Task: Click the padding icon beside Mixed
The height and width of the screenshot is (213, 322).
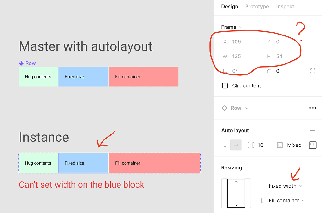Action: (280, 145)
